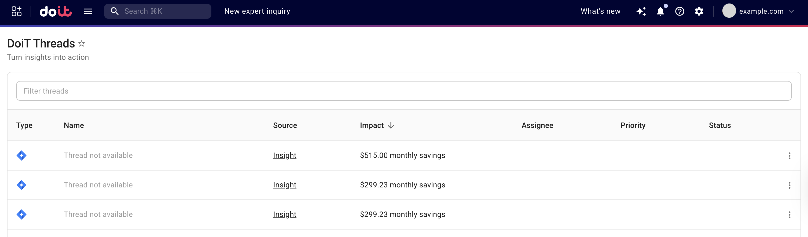Open the Insight link in the third row
This screenshot has width=808, height=237.
[285, 214]
